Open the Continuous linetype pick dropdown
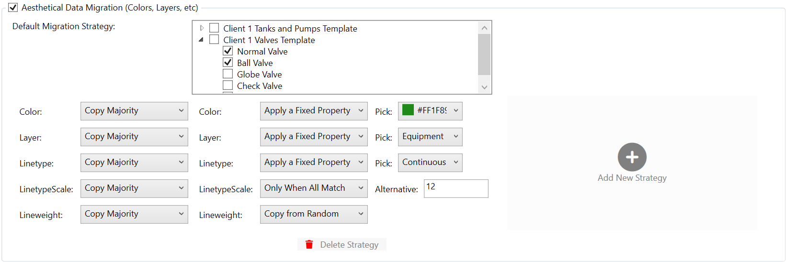786x262 pixels. pos(430,162)
